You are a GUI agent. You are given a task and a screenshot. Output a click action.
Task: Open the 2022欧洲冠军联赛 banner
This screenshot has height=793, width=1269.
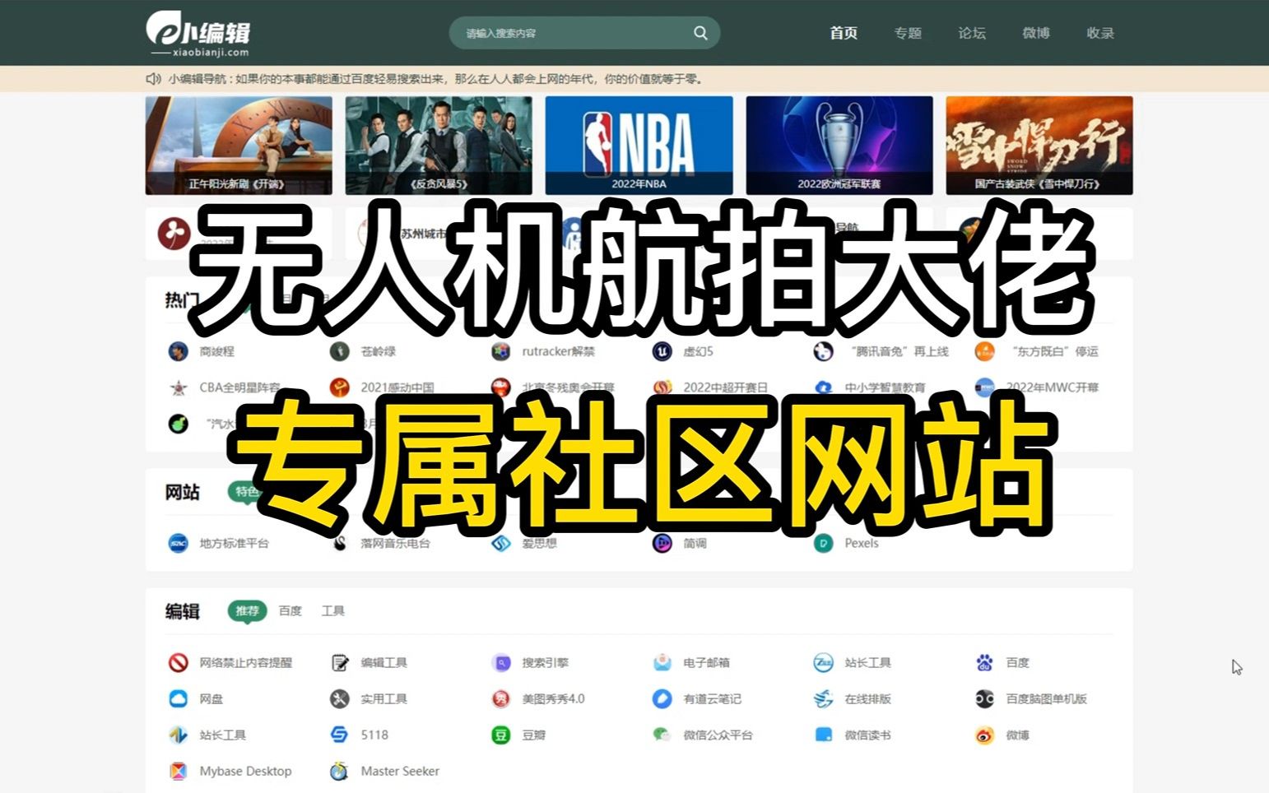(839, 146)
